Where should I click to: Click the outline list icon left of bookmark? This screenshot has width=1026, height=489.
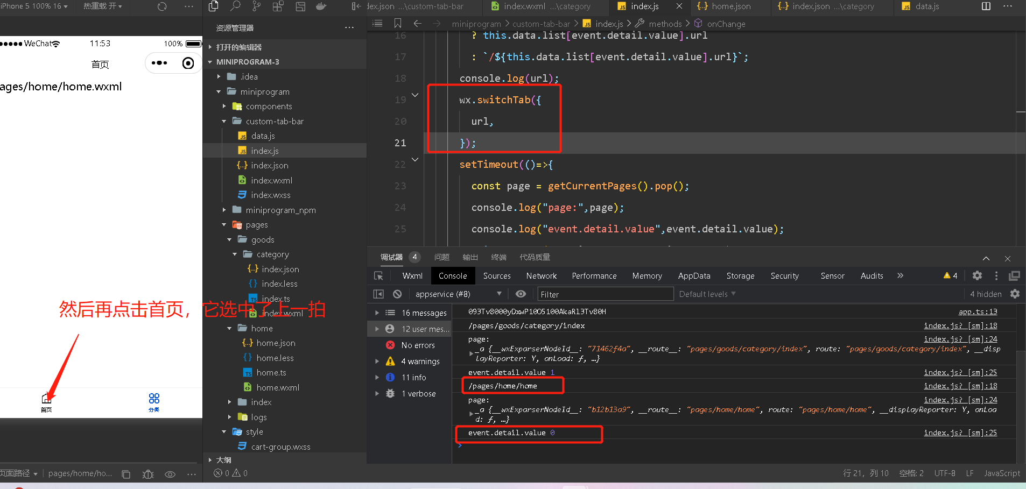pos(378,23)
